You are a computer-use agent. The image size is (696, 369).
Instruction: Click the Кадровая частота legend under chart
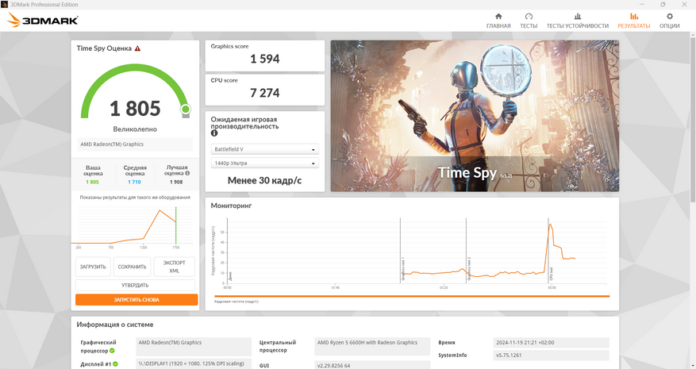(x=236, y=302)
